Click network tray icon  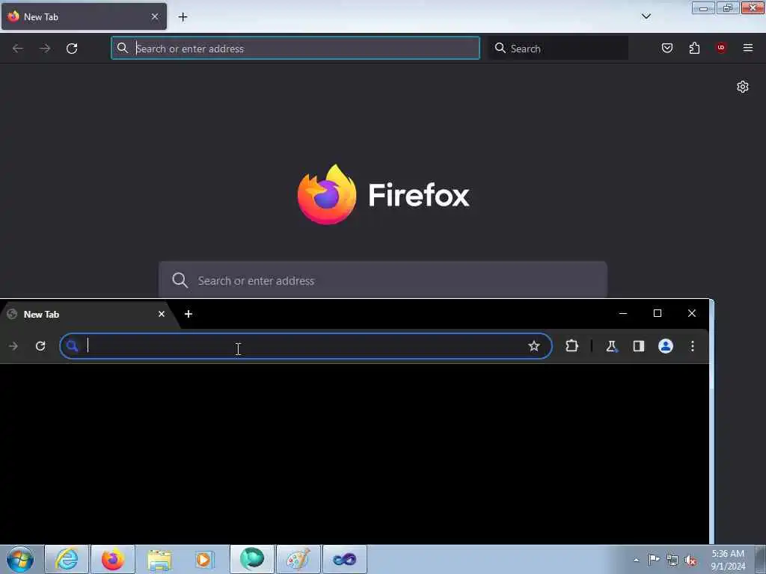coord(672,561)
